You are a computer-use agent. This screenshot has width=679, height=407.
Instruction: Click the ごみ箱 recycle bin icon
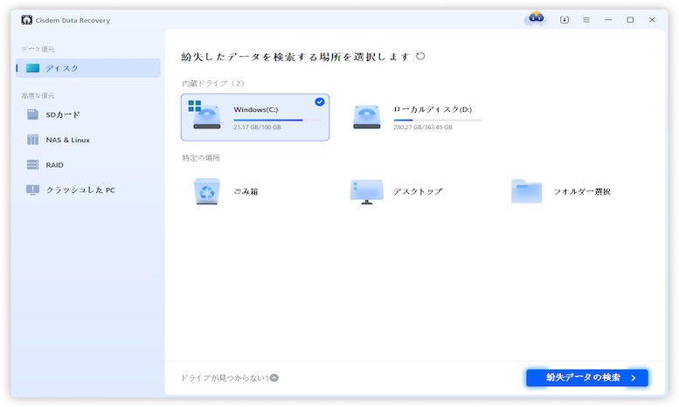[206, 191]
